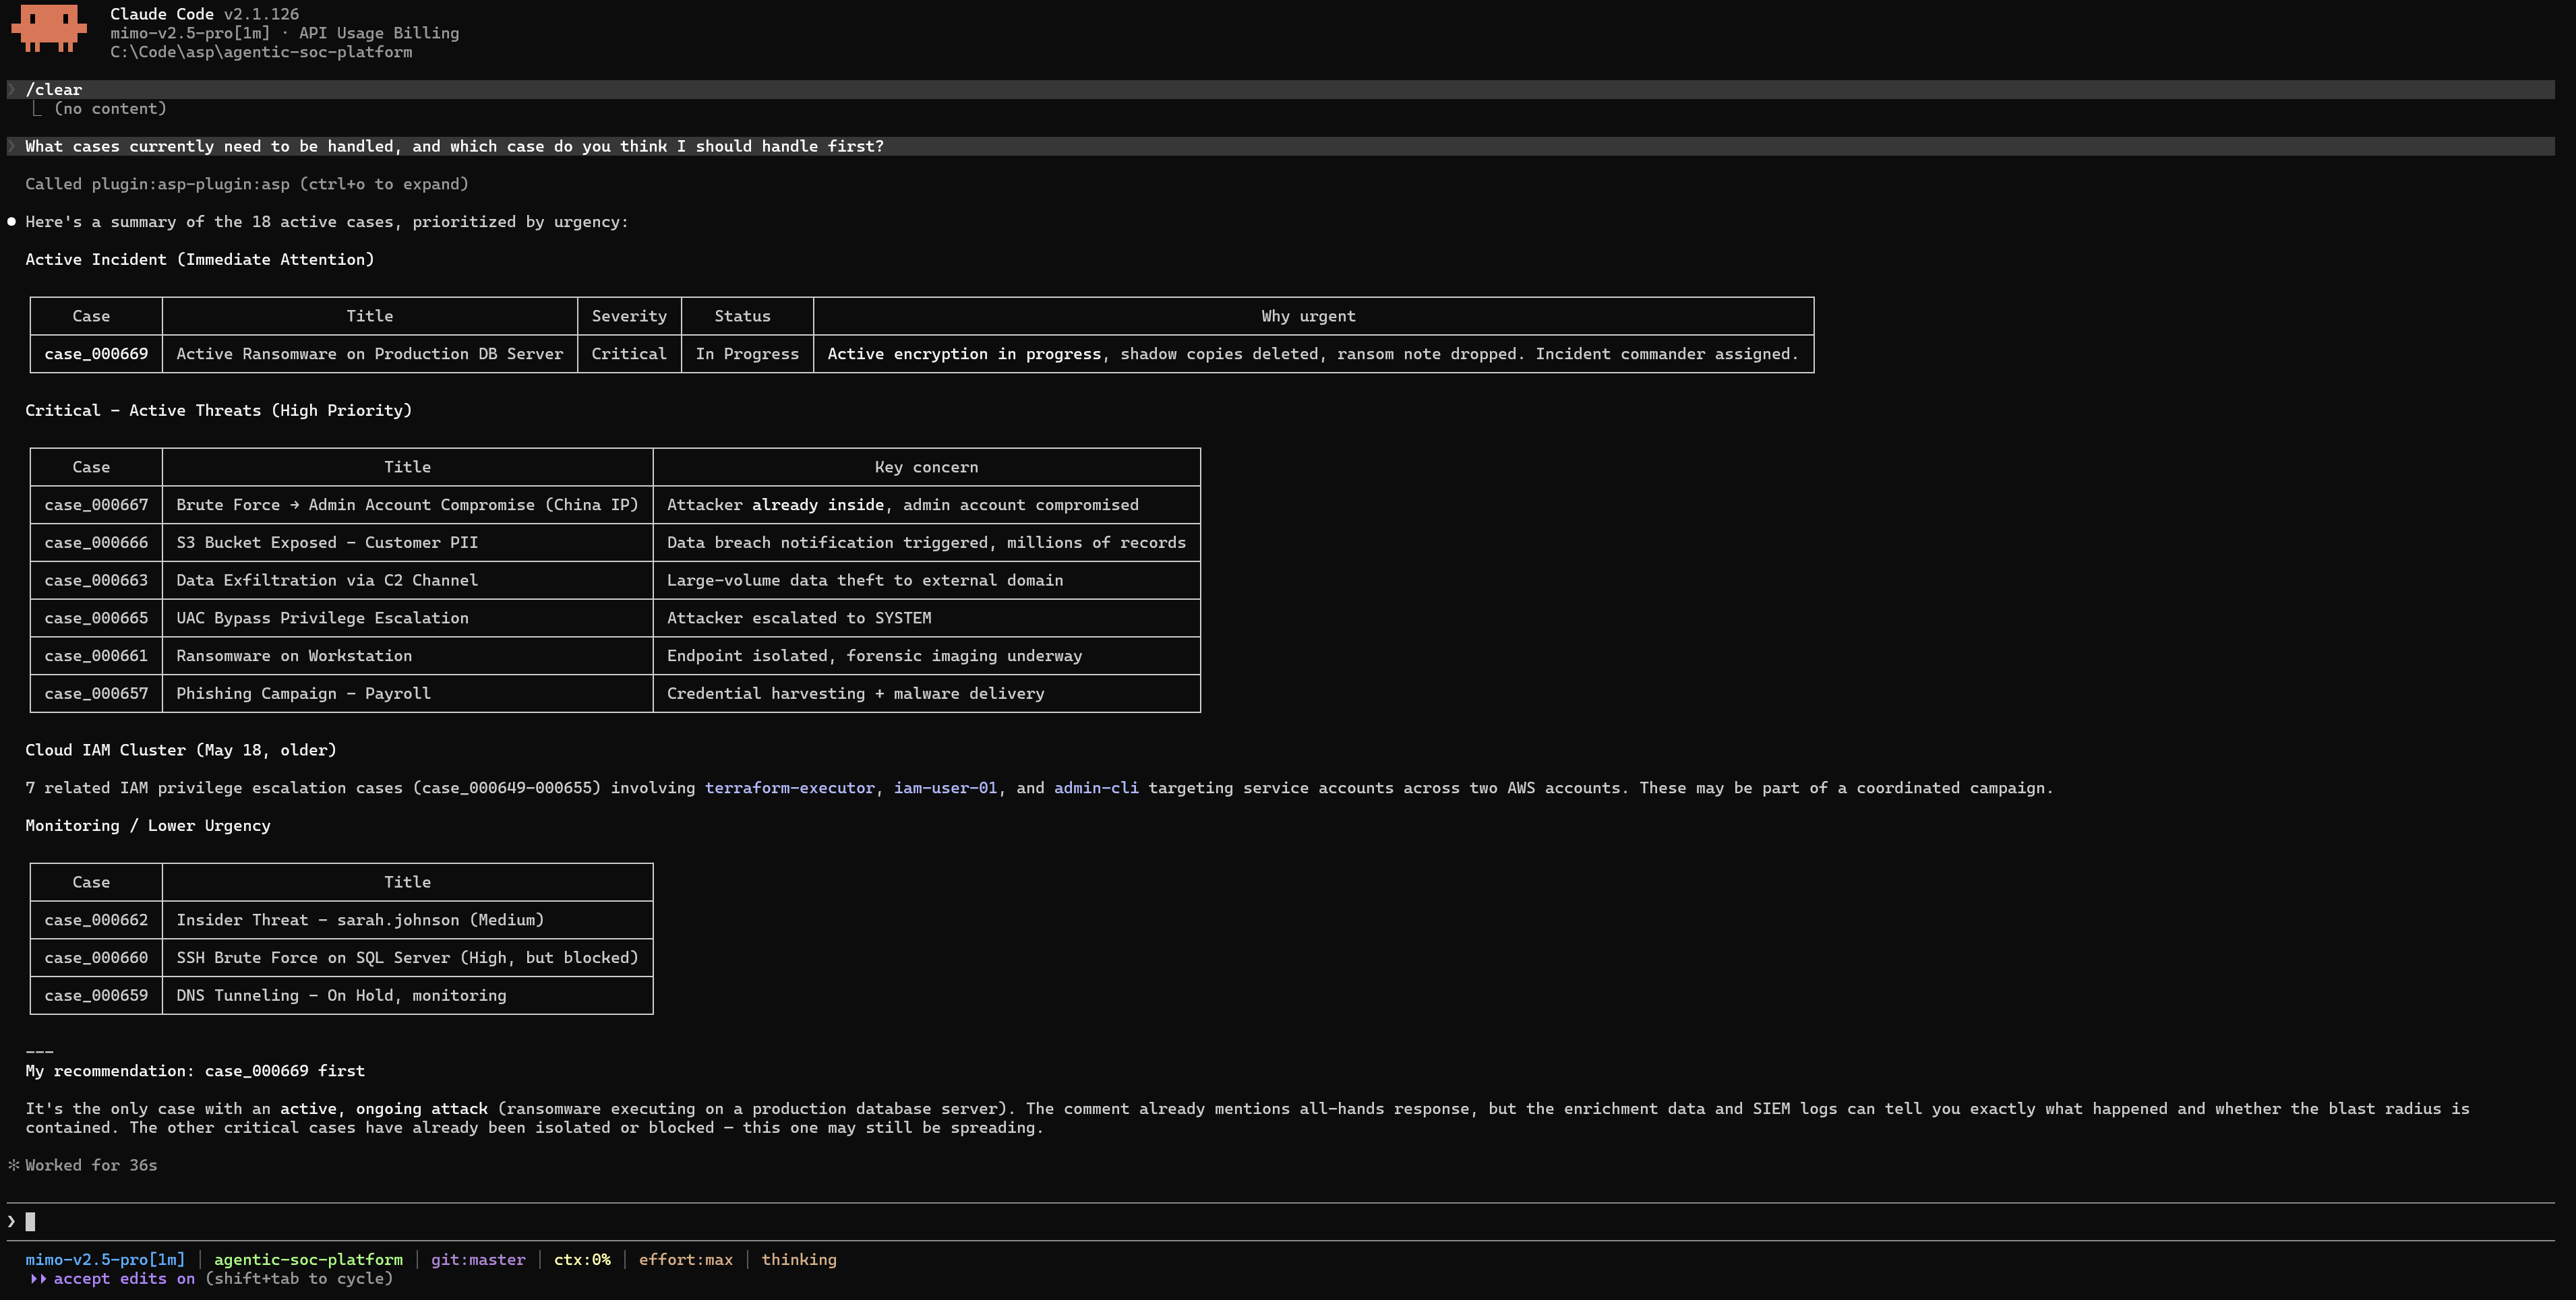The image size is (2576, 1300).
Task: Click 'Attacker escalated to SYSTEM' cell
Action: 926,618
